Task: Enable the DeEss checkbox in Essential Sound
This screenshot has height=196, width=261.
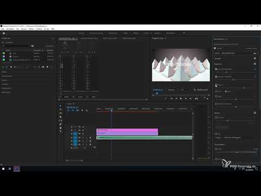Action: pos(216,96)
